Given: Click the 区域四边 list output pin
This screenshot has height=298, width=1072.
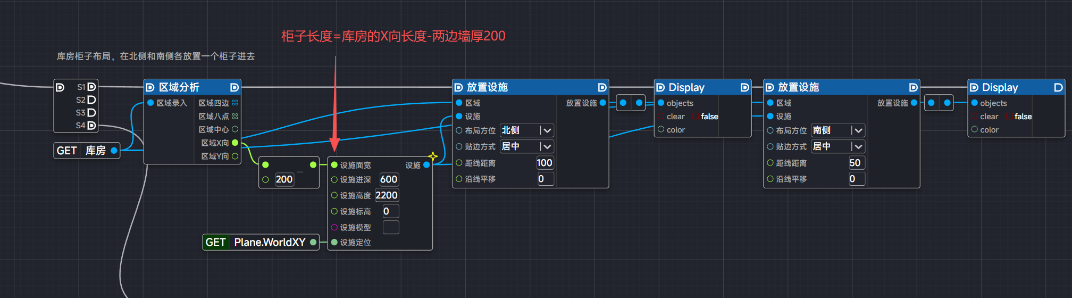Looking at the screenshot, I should [235, 103].
